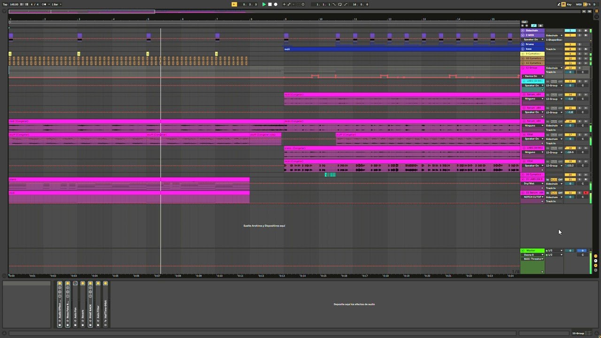Image resolution: width=601 pixels, height=338 pixels.
Task: Toggle the Reverb device activator
Action: coord(83,284)
